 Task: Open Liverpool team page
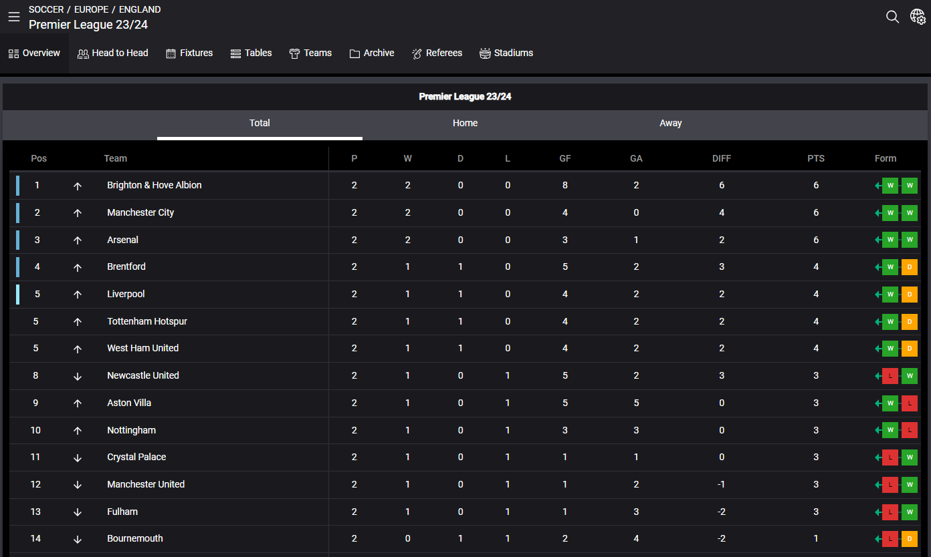tap(126, 294)
